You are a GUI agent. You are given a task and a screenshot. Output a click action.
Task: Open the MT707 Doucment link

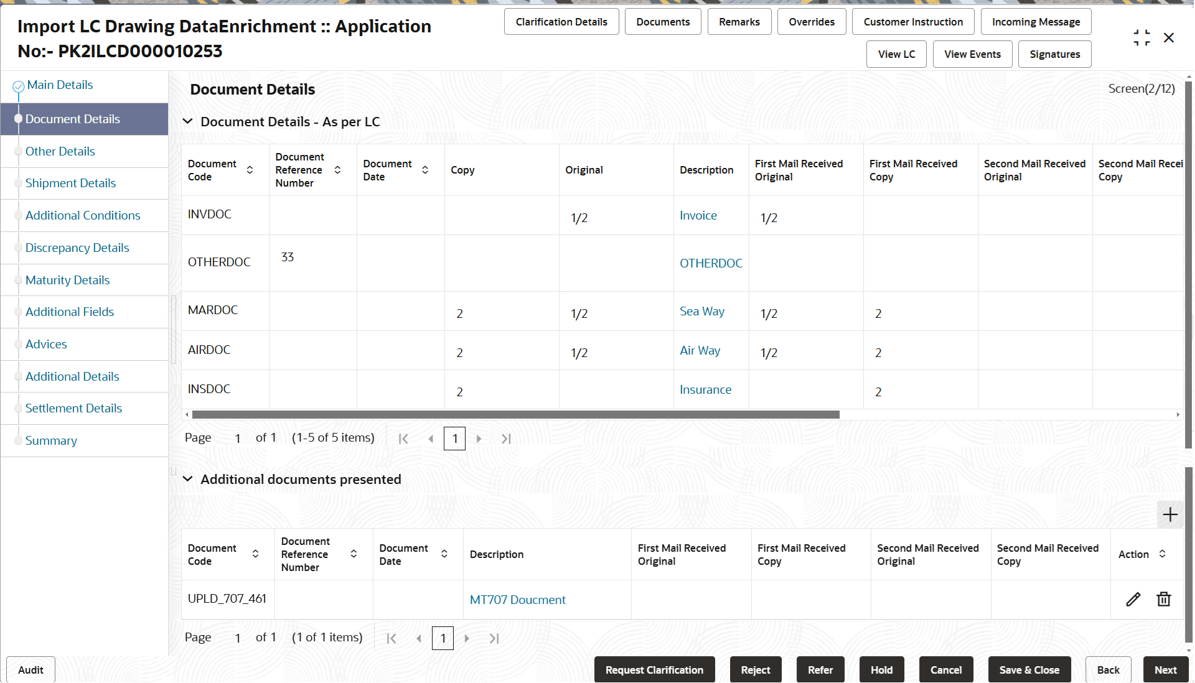pyautogui.click(x=517, y=600)
